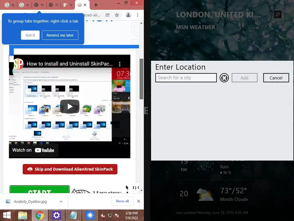Click the page scroll up arrow

141,23
